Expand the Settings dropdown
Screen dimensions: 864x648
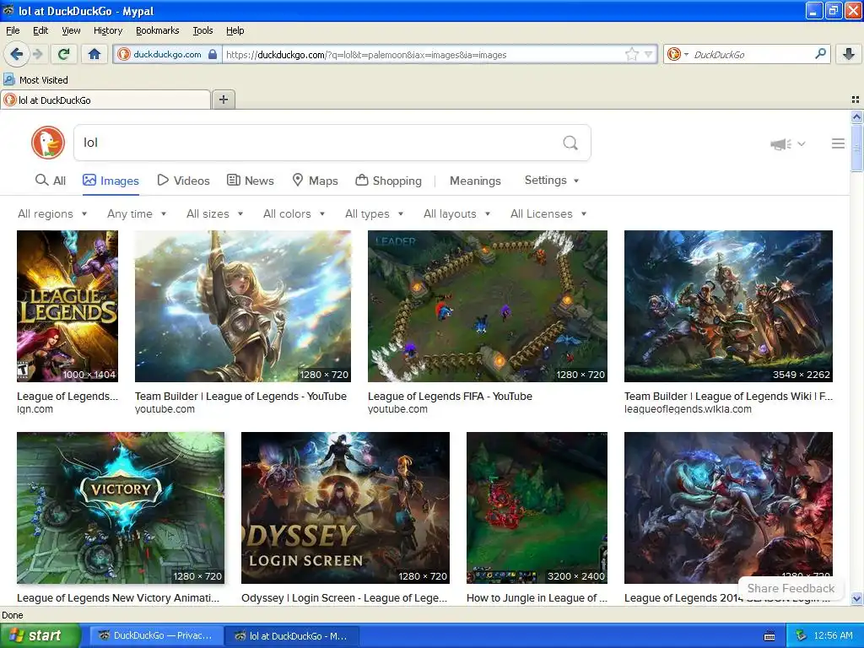pos(552,181)
